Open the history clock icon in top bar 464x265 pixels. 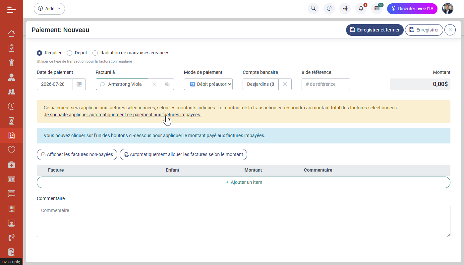coord(329,9)
